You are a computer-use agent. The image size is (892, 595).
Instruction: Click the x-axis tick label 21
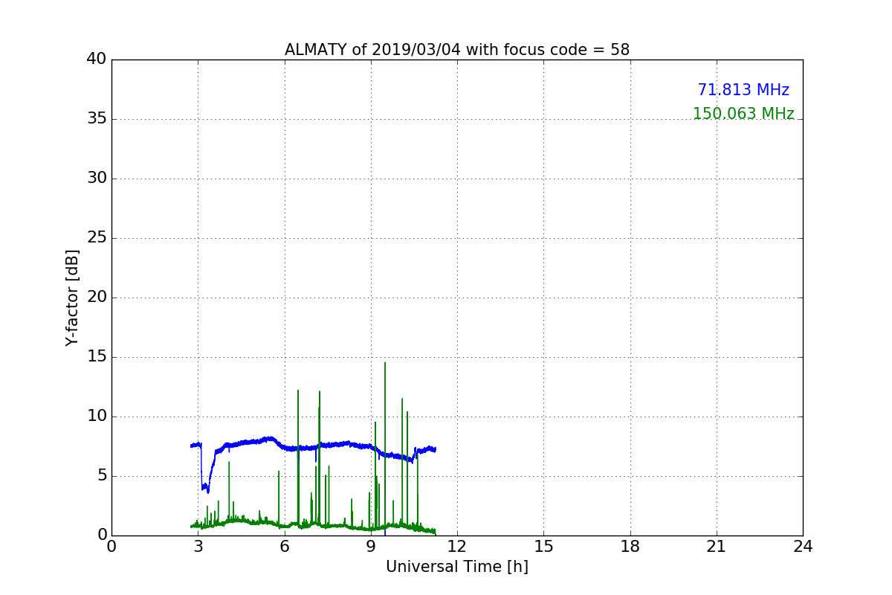coord(716,547)
